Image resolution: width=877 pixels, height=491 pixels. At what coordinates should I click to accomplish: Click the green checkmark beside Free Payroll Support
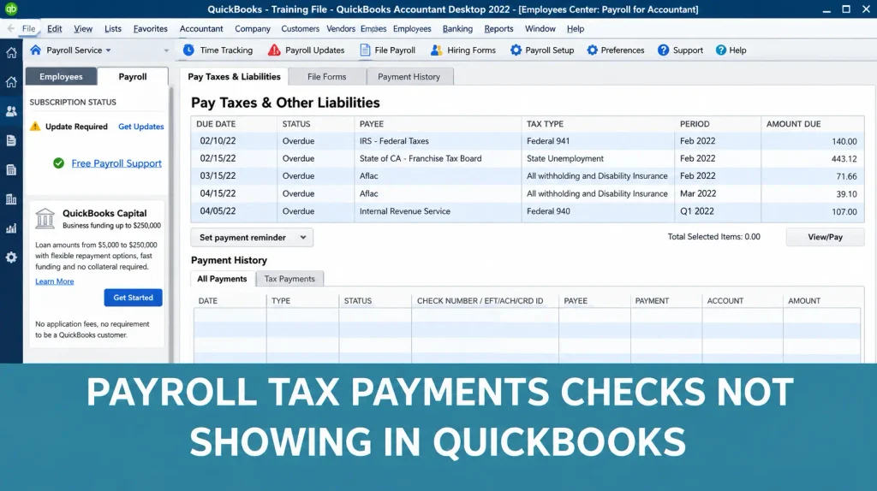58,163
